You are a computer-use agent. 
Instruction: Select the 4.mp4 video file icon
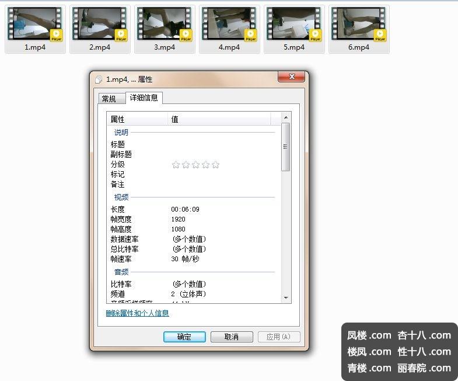tap(229, 25)
